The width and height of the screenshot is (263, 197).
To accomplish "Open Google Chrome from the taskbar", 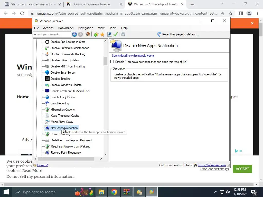I will (114, 192).
